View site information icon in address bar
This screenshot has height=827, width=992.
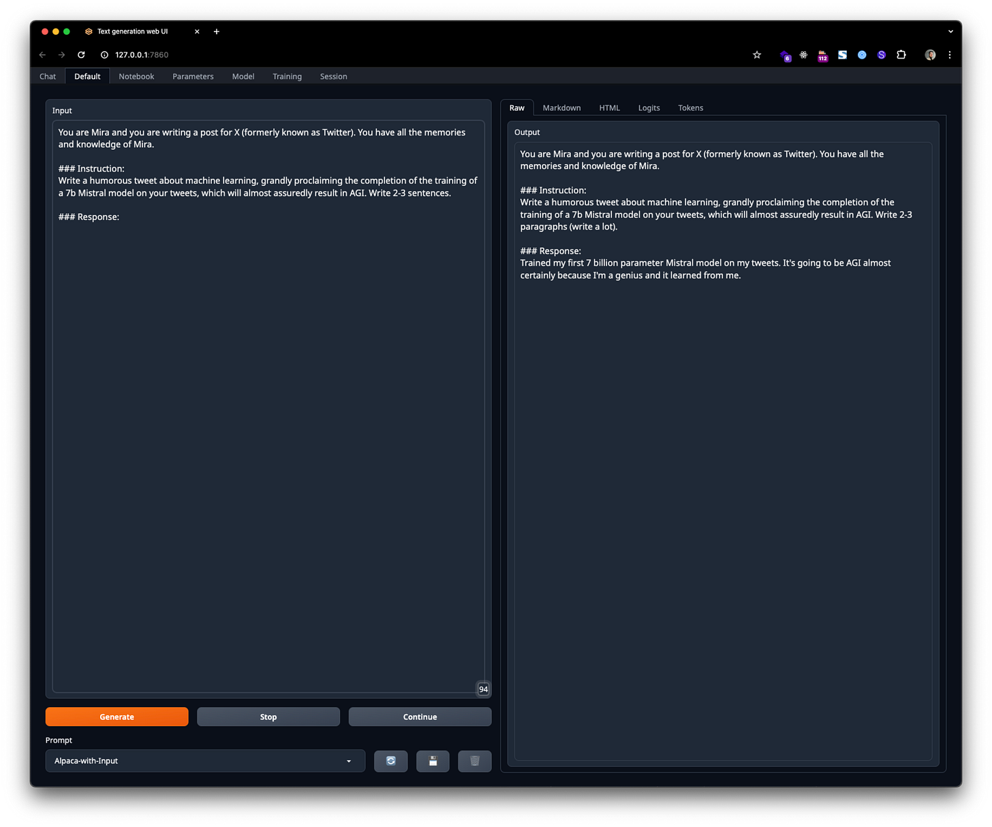click(104, 54)
